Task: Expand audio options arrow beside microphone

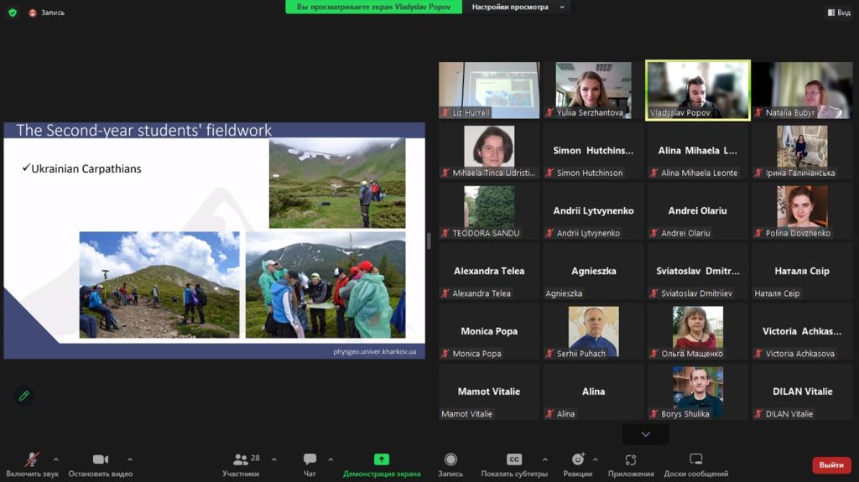Action: (55, 459)
